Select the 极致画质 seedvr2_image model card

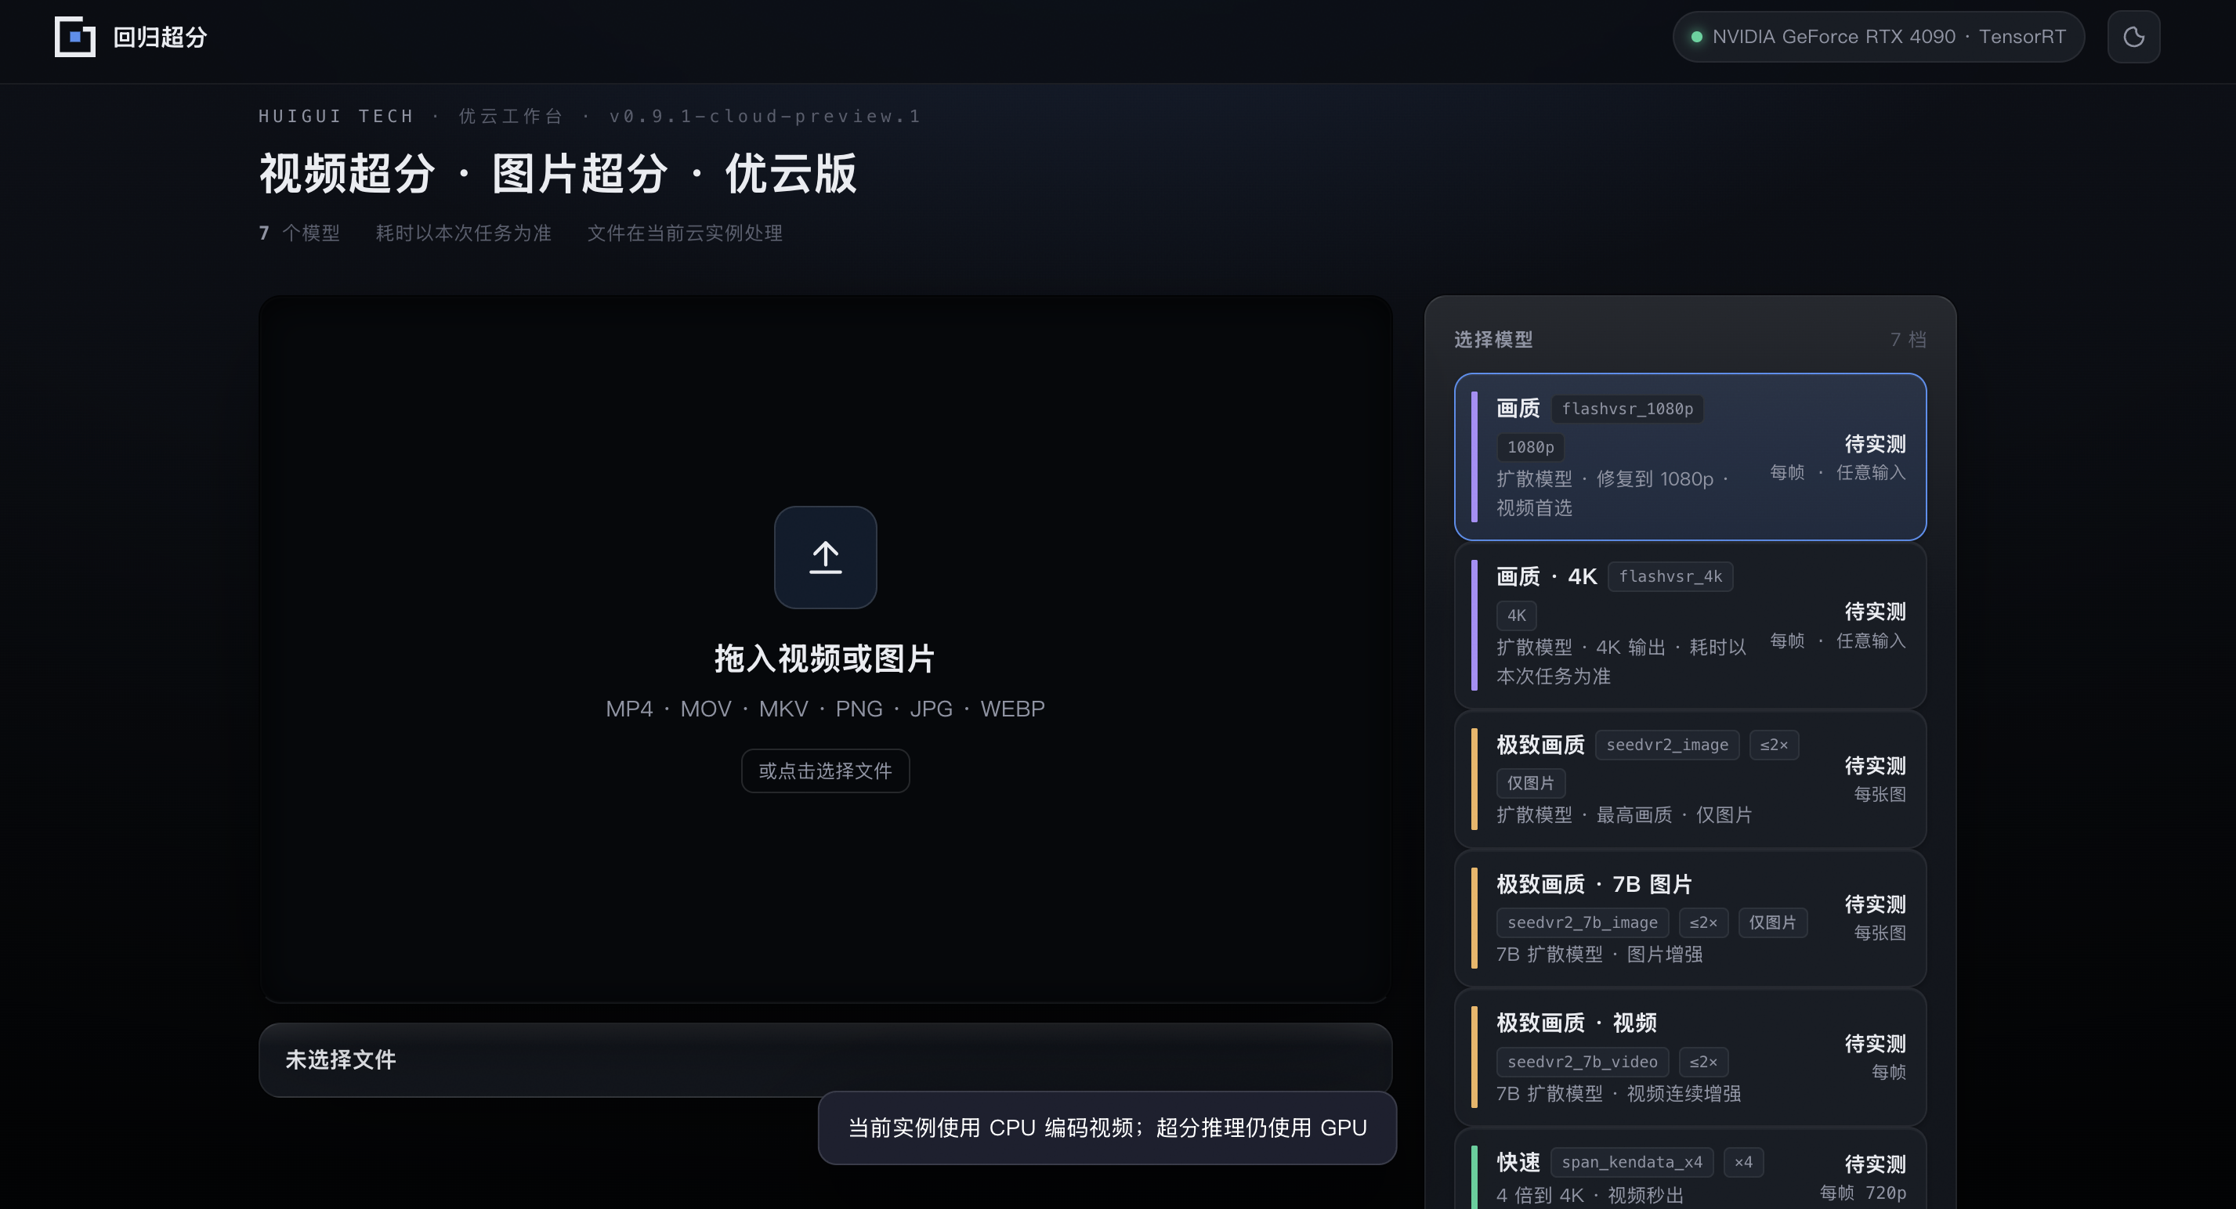coord(1690,779)
